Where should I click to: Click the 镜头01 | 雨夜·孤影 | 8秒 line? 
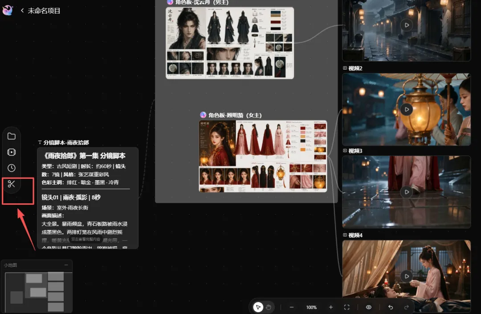click(x=71, y=197)
